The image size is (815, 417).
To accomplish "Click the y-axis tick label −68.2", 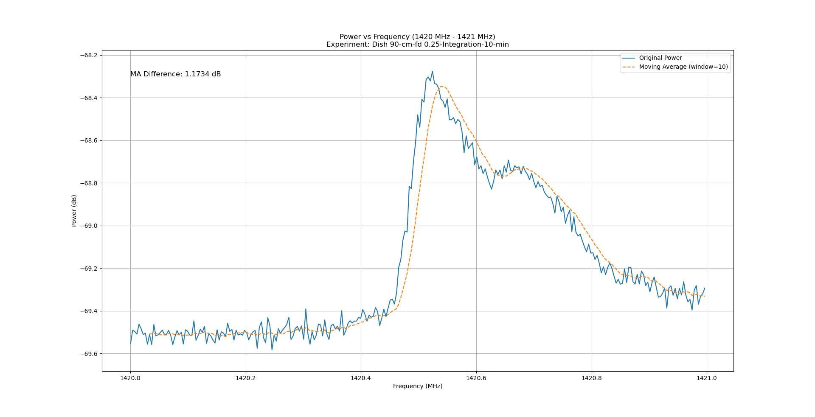I will 88,55.
